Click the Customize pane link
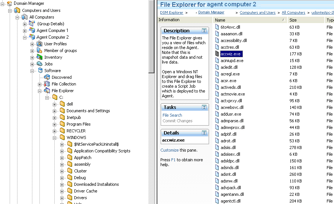 point(170,150)
